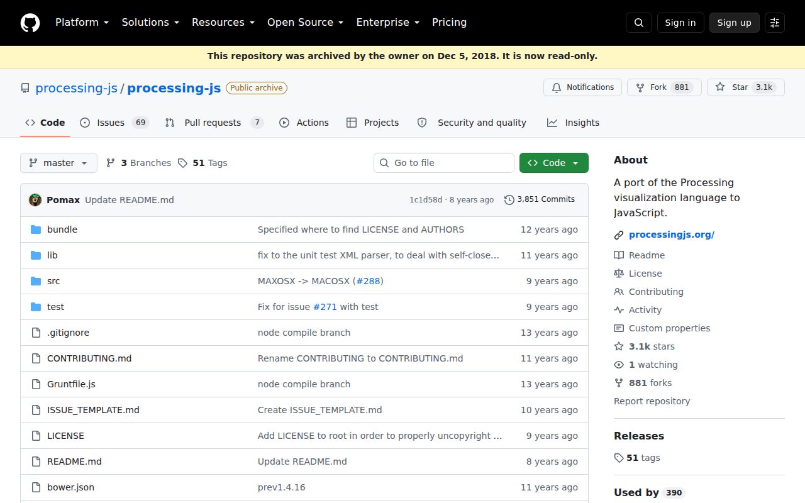
Task: Click the bell icon in Notifications
Action: [x=557, y=87]
